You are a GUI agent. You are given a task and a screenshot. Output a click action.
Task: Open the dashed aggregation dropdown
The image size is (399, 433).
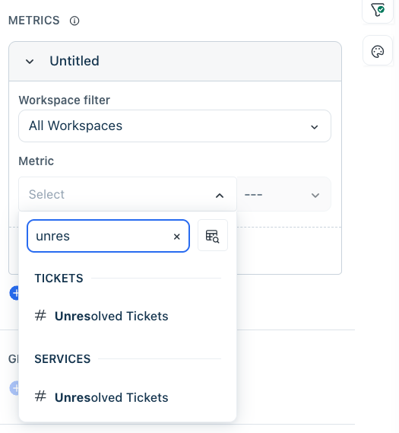click(284, 194)
